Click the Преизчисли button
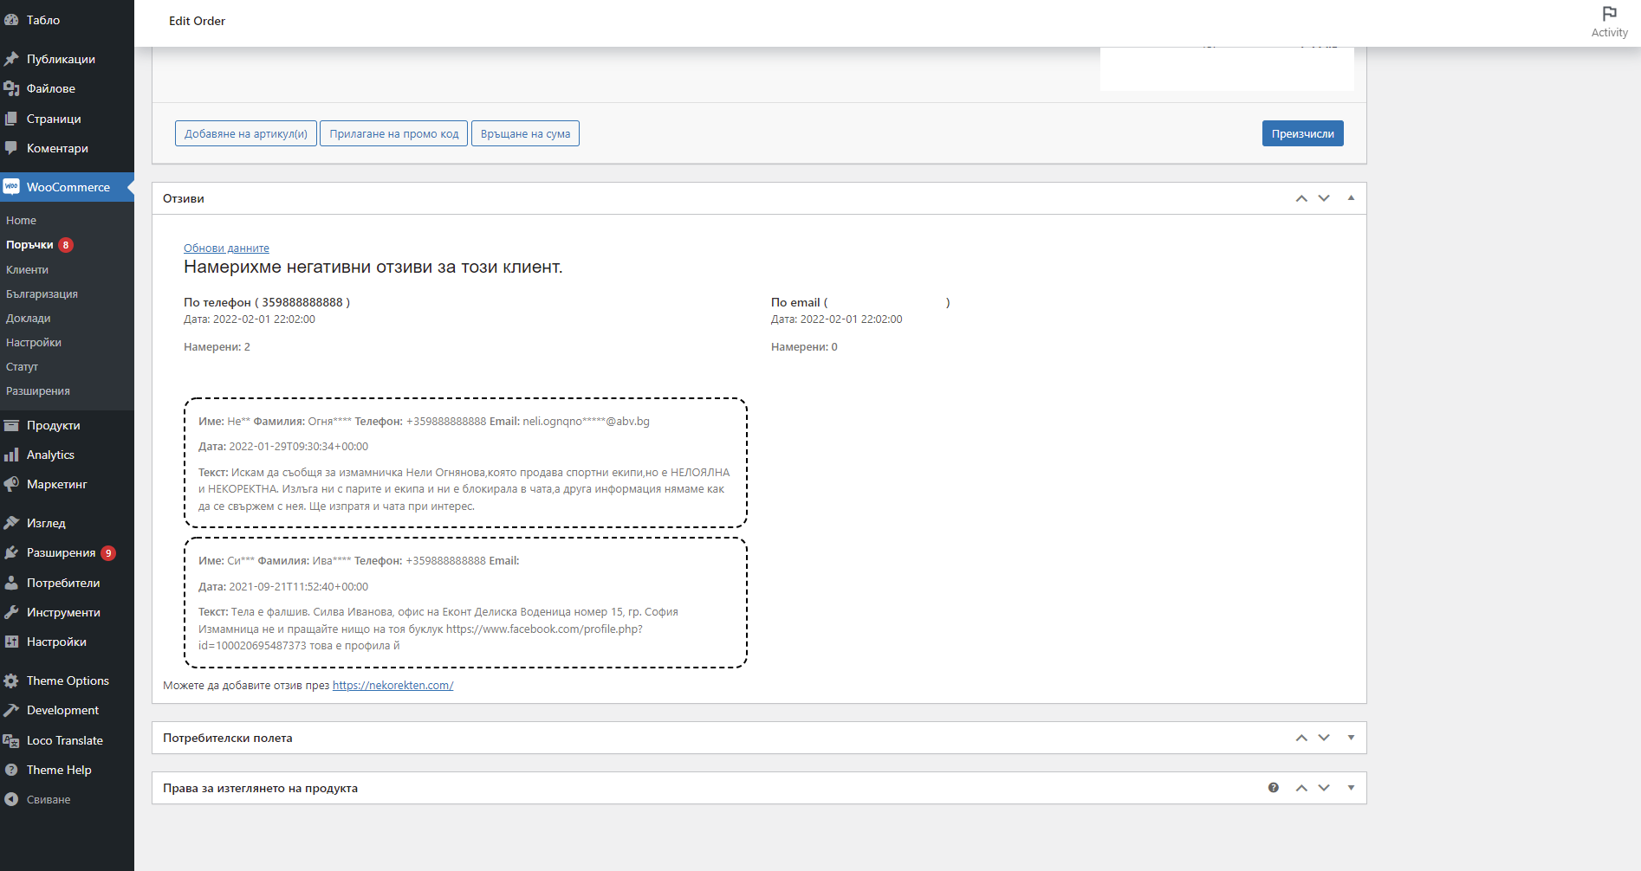Viewport: 1641px width, 871px height. (1302, 133)
